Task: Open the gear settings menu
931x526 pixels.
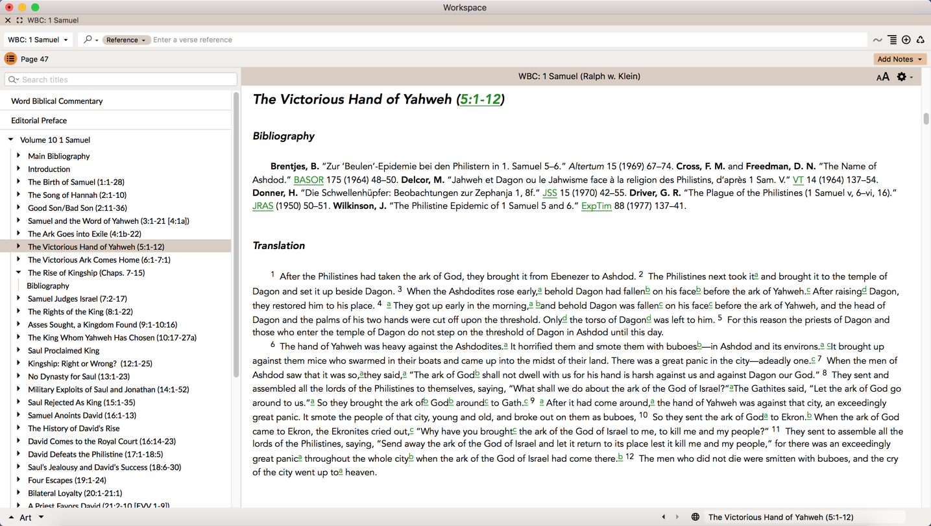Action: (904, 77)
